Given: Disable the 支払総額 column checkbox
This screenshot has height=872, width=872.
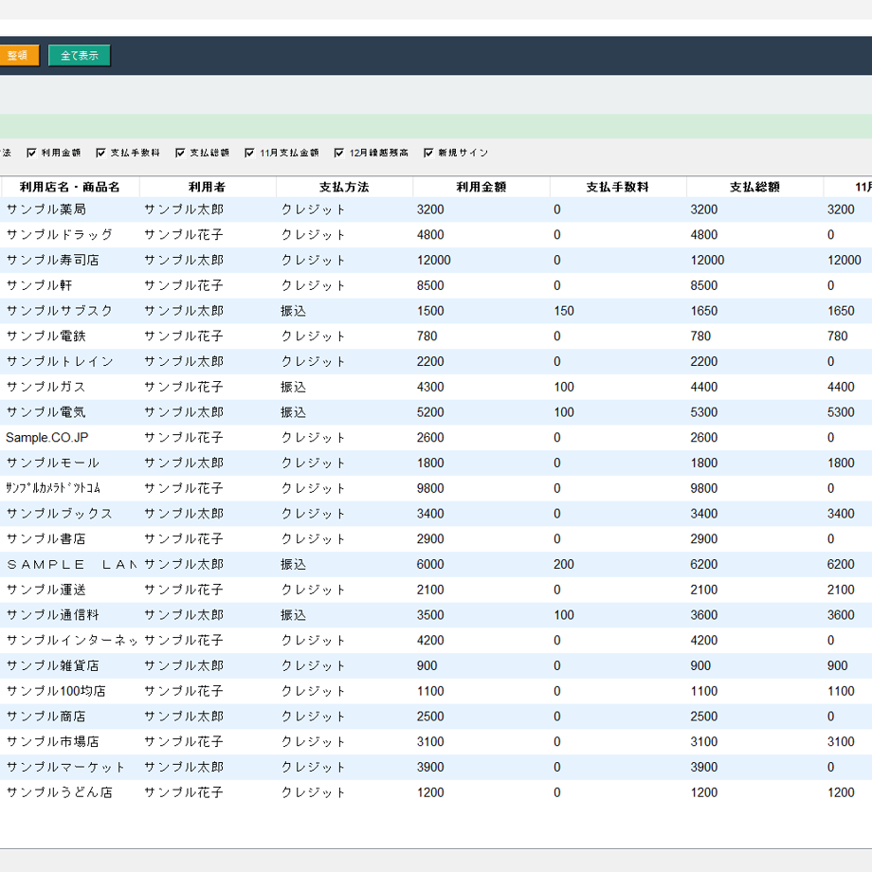Looking at the screenshot, I should [180, 153].
